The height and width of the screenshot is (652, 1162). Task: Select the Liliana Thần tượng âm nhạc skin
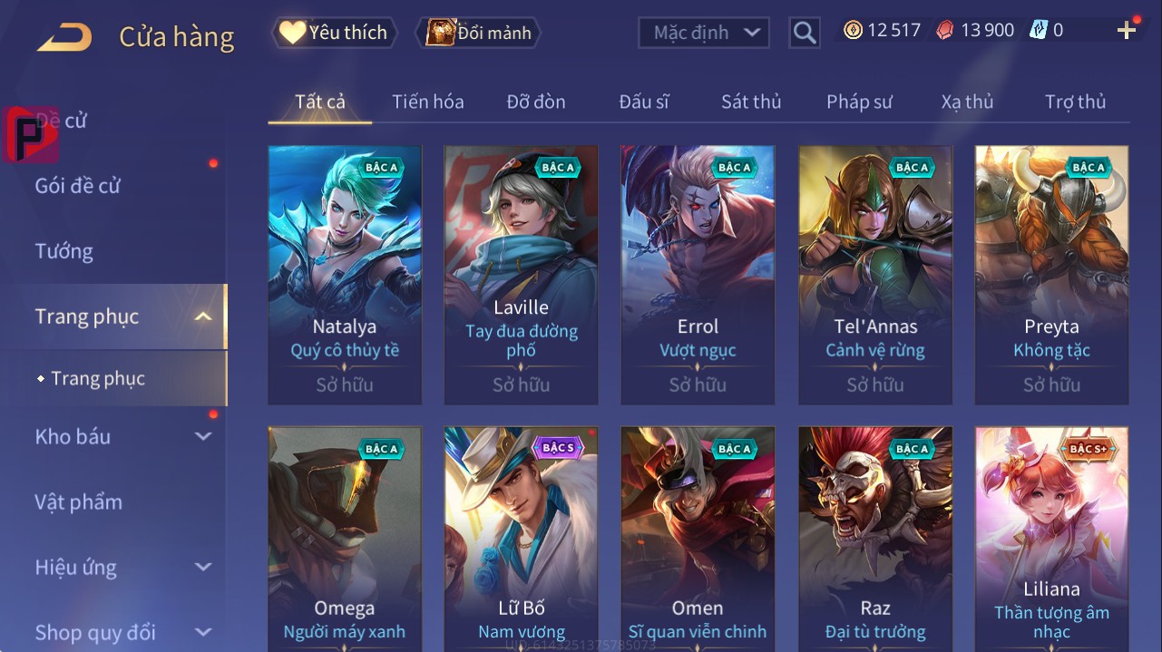[1052, 540]
